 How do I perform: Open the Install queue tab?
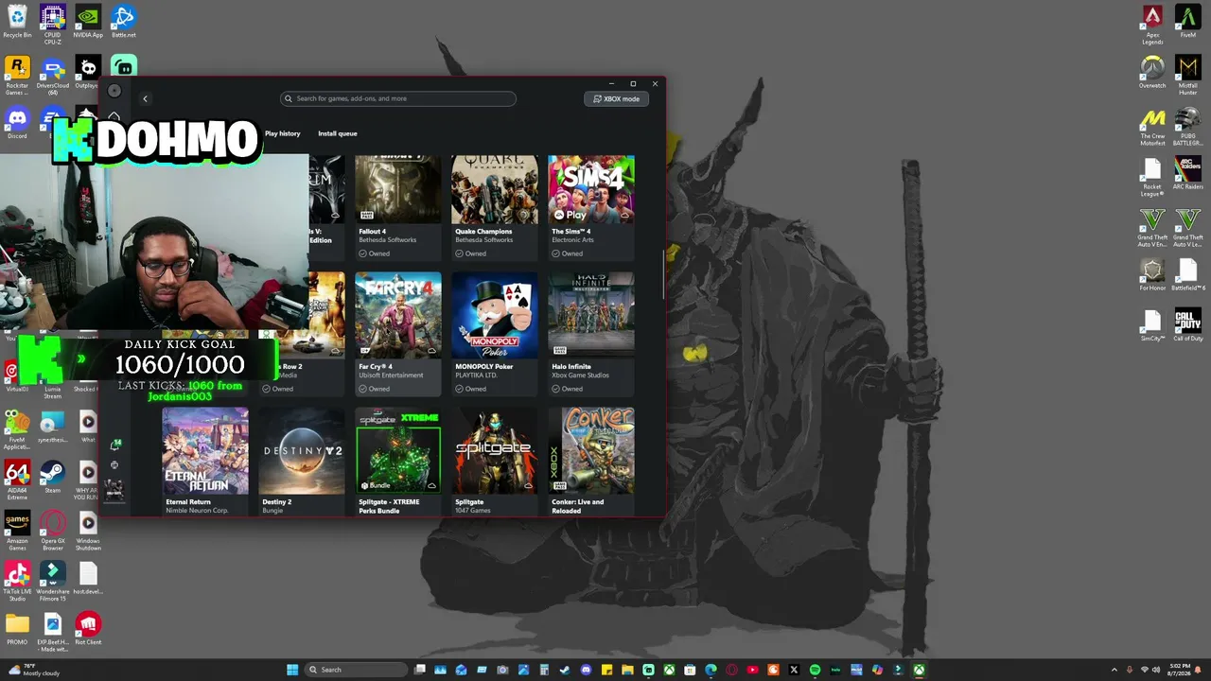tap(338, 133)
